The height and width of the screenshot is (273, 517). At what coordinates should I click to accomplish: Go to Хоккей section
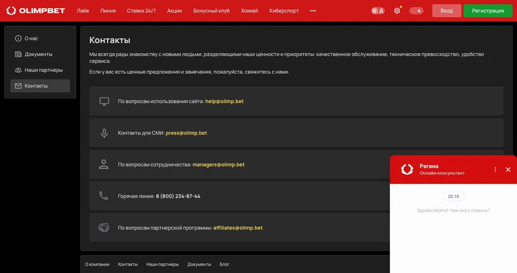point(249,11)
